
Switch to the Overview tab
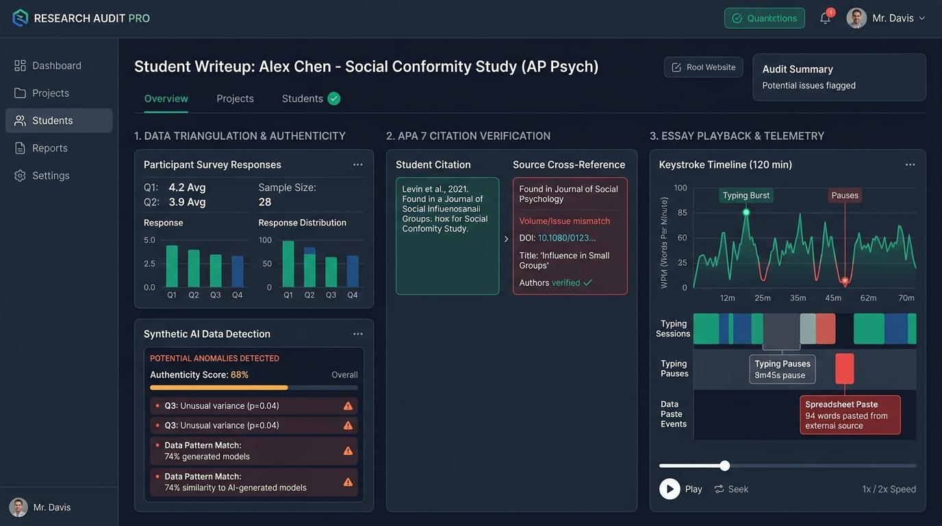166,99
